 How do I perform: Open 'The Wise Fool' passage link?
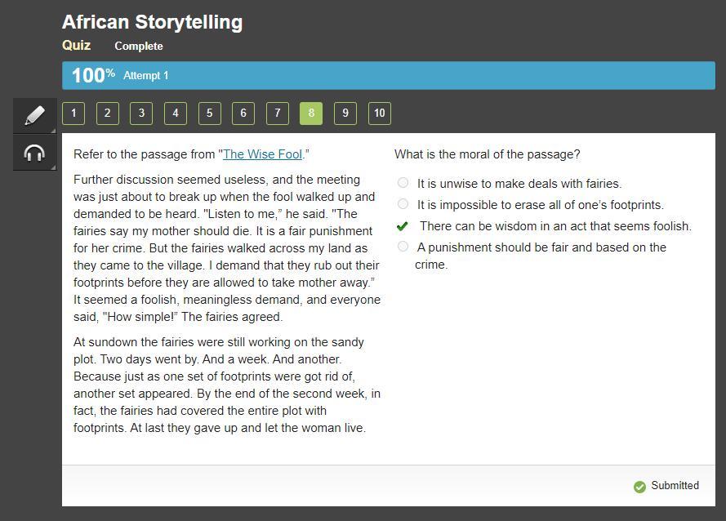click(262, 154)
